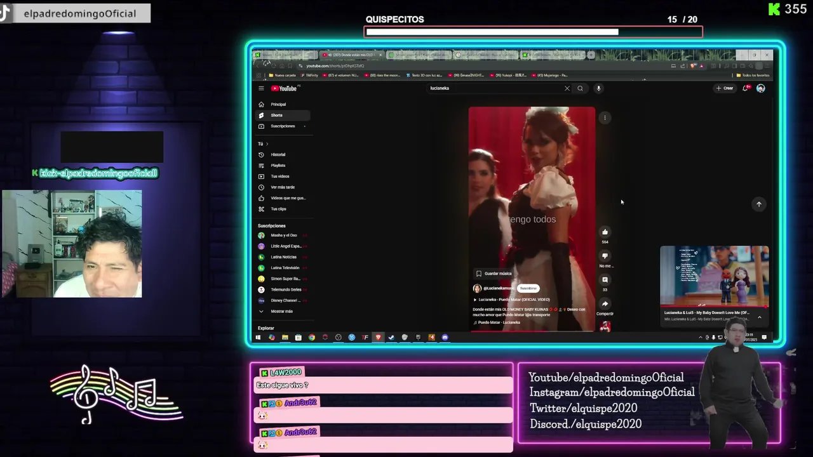Screen dimensions: 813x457
Task: Open Windows notification center icon
Action: pos(764,338)
